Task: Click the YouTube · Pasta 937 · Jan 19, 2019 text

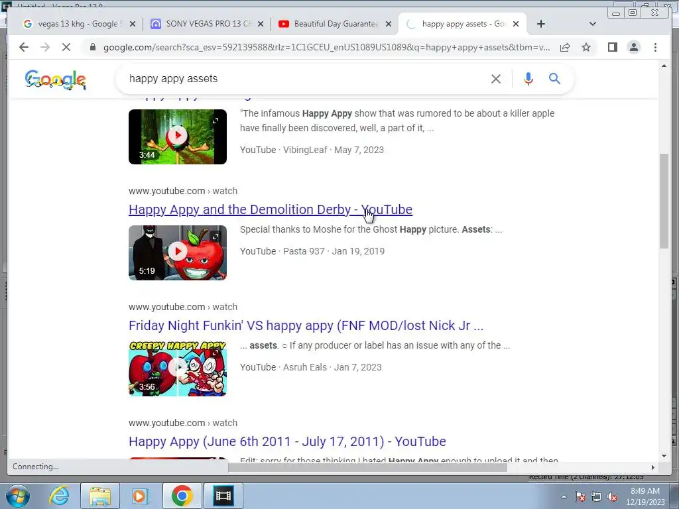Action: click(x=312, y=251)
